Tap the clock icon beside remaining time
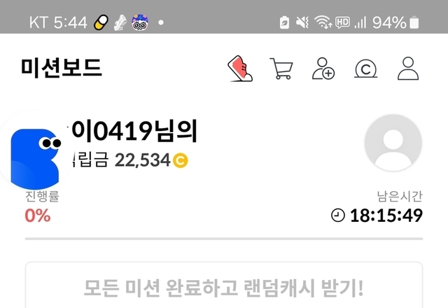 tap(338, 215)
